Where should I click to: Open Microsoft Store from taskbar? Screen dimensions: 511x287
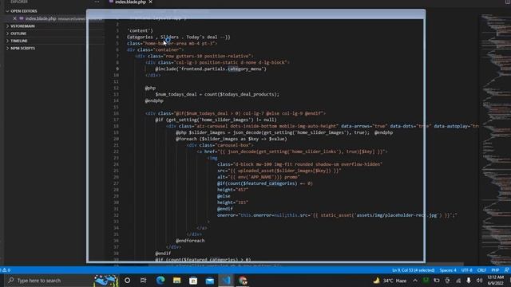(193, 280)
